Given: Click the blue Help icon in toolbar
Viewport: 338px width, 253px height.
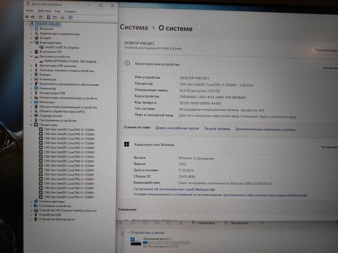Looking at the screenshot, I should (x=48, y=17).
